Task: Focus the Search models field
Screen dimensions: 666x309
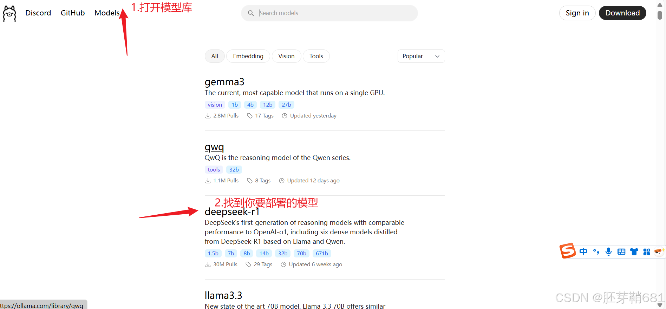Action: pos(329,13)
